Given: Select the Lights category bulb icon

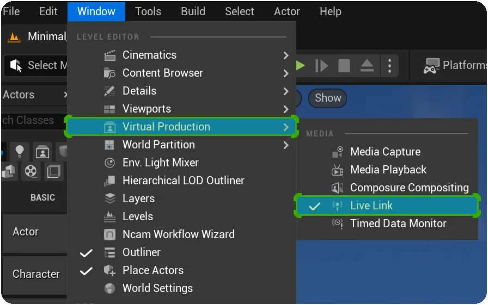Looking at the screenshot, I should pos(19,152).
